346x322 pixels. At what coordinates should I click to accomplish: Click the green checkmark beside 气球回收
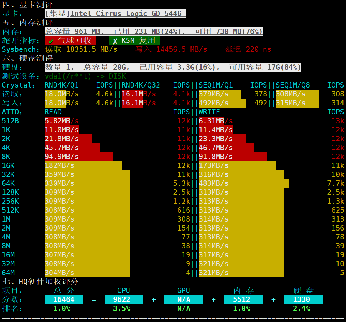tap(51, 41)
